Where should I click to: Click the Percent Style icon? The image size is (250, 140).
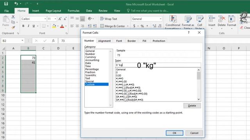[x=142, y=26]
